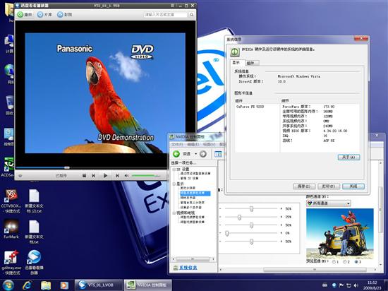Switch to NVIDIA 控制面板 taskbar button
388x291 pixels.
pos(147,285)
